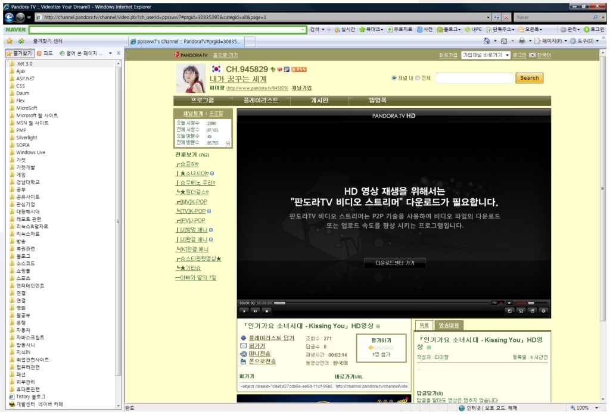Image resolution: width=610 pixels, height=415 pixels.
Task: Open the 가입채널 바로가기 dropdown
Action: 485,55
